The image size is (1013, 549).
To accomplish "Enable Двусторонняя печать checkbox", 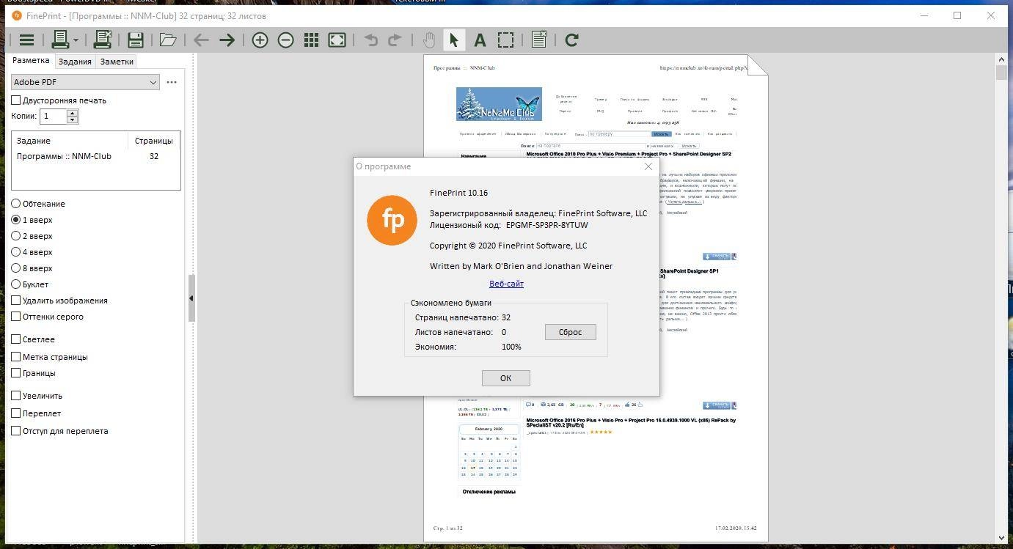I will click(16, 100).
